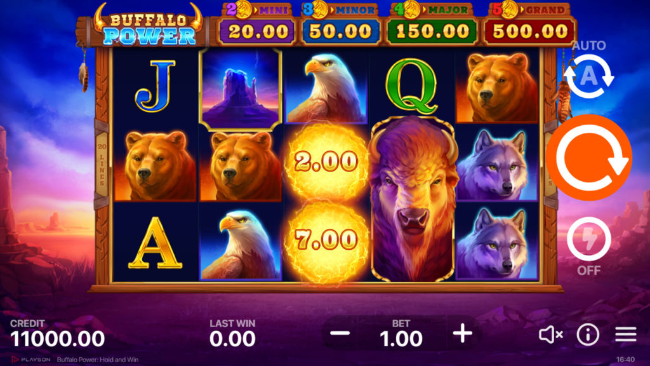
Task: Click the Grand 500.00 jackpot panel
Action: click(x=529, y=24)
